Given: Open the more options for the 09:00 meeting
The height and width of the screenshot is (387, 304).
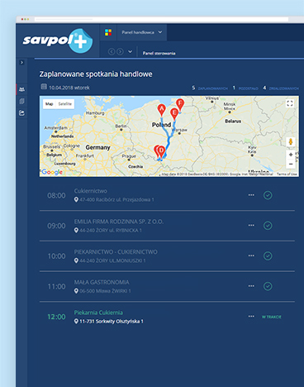Looking at the screenshot, I should point(251,225).
